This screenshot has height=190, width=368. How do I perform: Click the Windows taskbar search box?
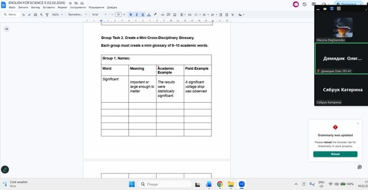point(165,184)
